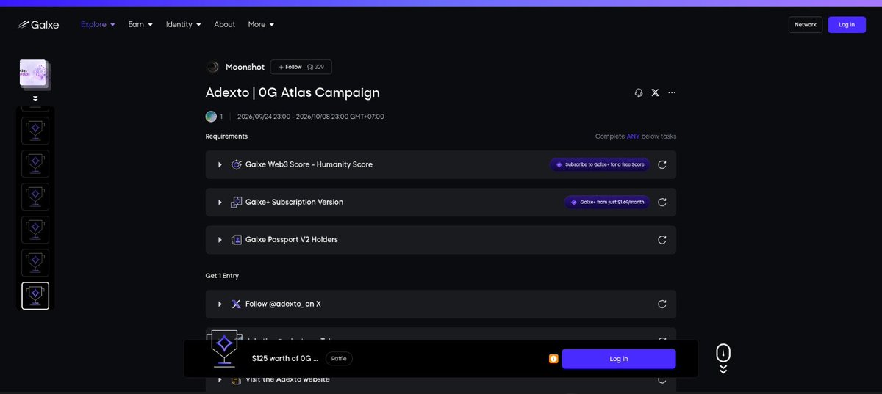
Task: Select the campaign thumbnail at sidebar top
Action: 35,73
